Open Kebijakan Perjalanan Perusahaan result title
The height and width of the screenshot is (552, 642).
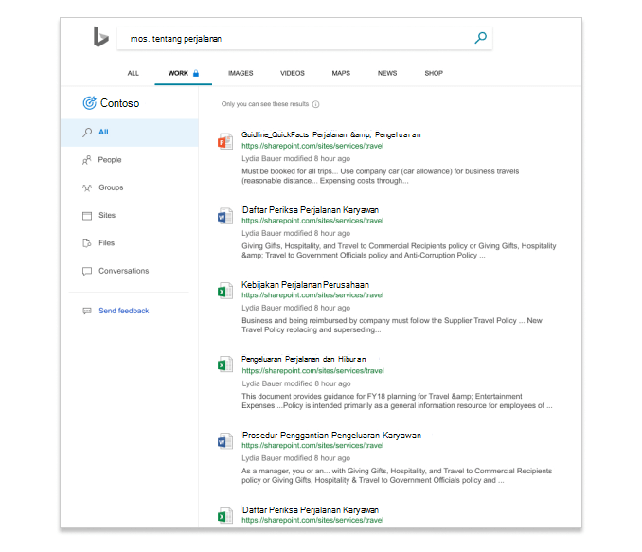(x=305, y=284)
